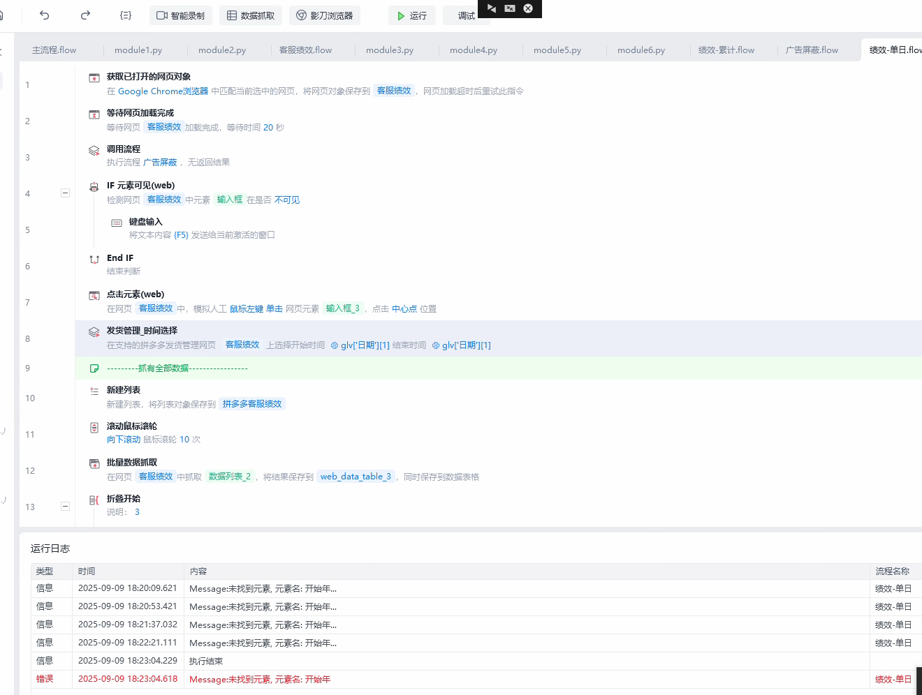The width and height of the screenshot is (922, 695).
Task: Click 点击元素(web) step icon
Action: [94, 296]
